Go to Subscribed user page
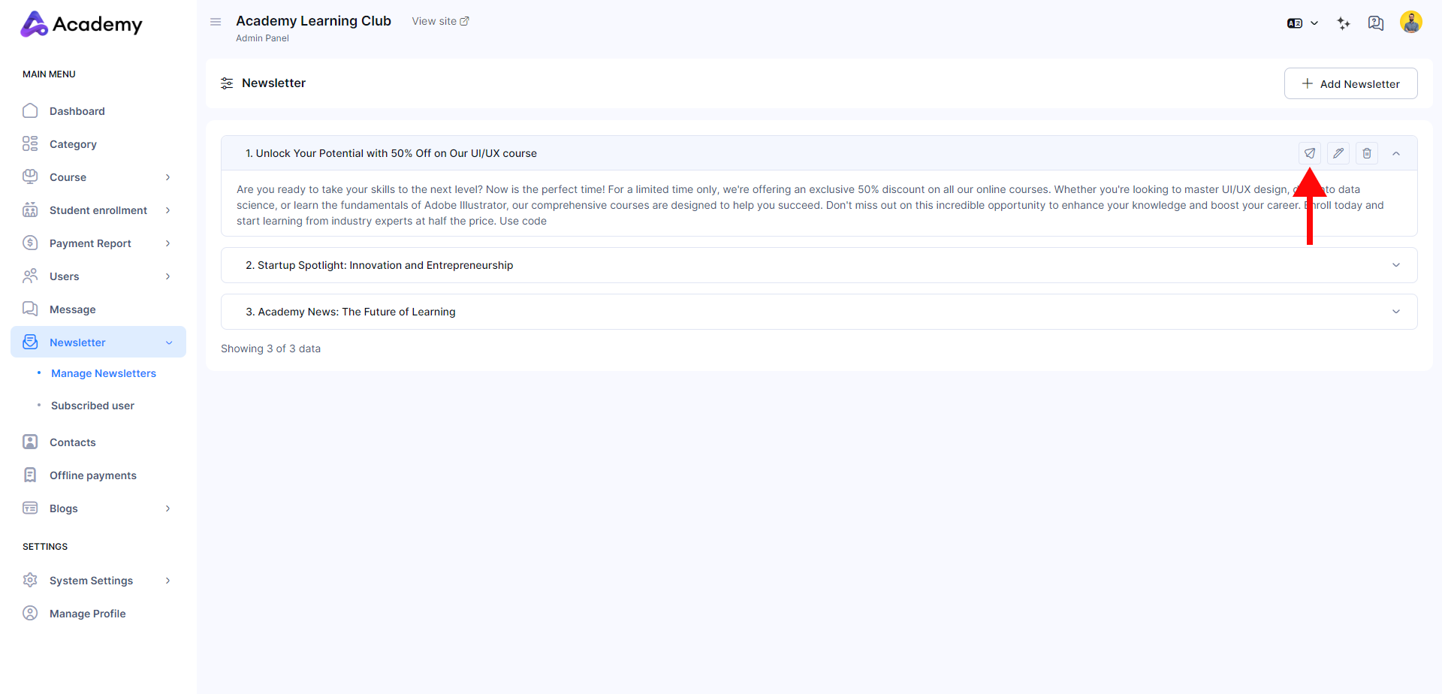The height and width of the screenshot is (694, 1442). pyautogui.click(x=92, y=406)
